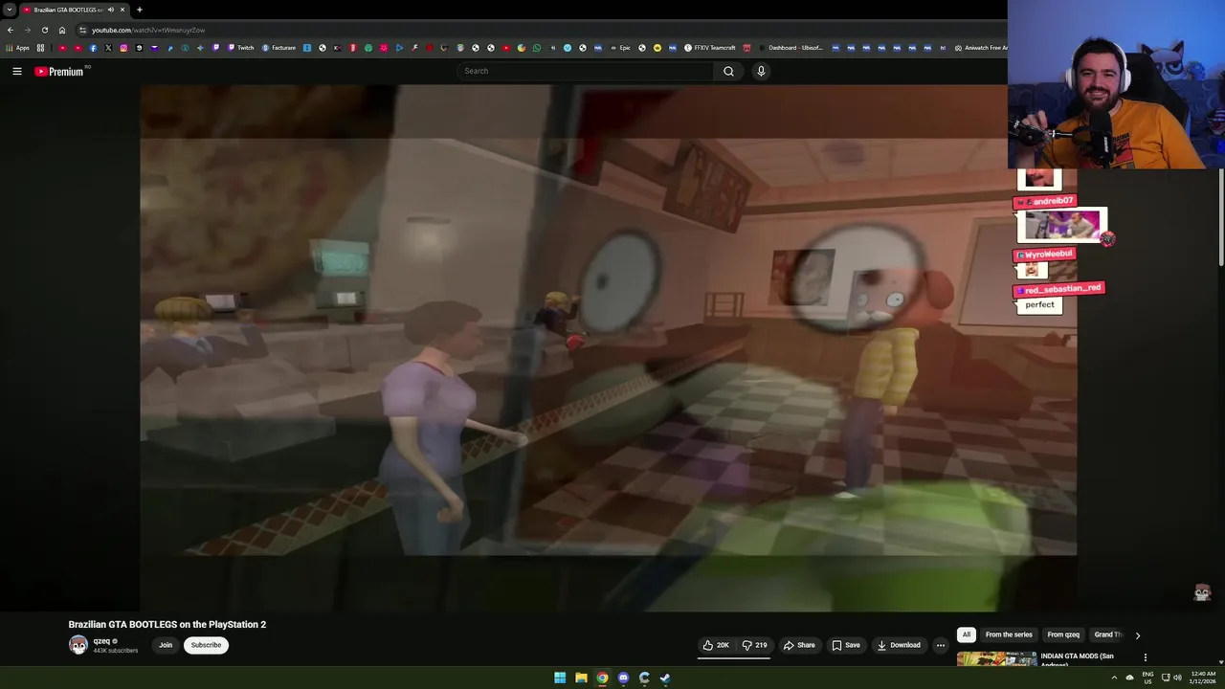Reload the page

(x=44, y=30)
